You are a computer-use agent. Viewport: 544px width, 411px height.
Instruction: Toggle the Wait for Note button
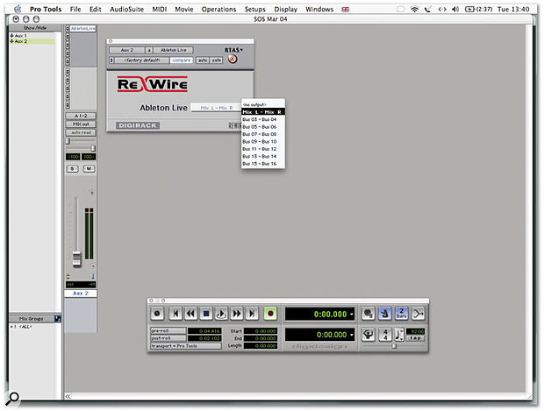point(369,314)
